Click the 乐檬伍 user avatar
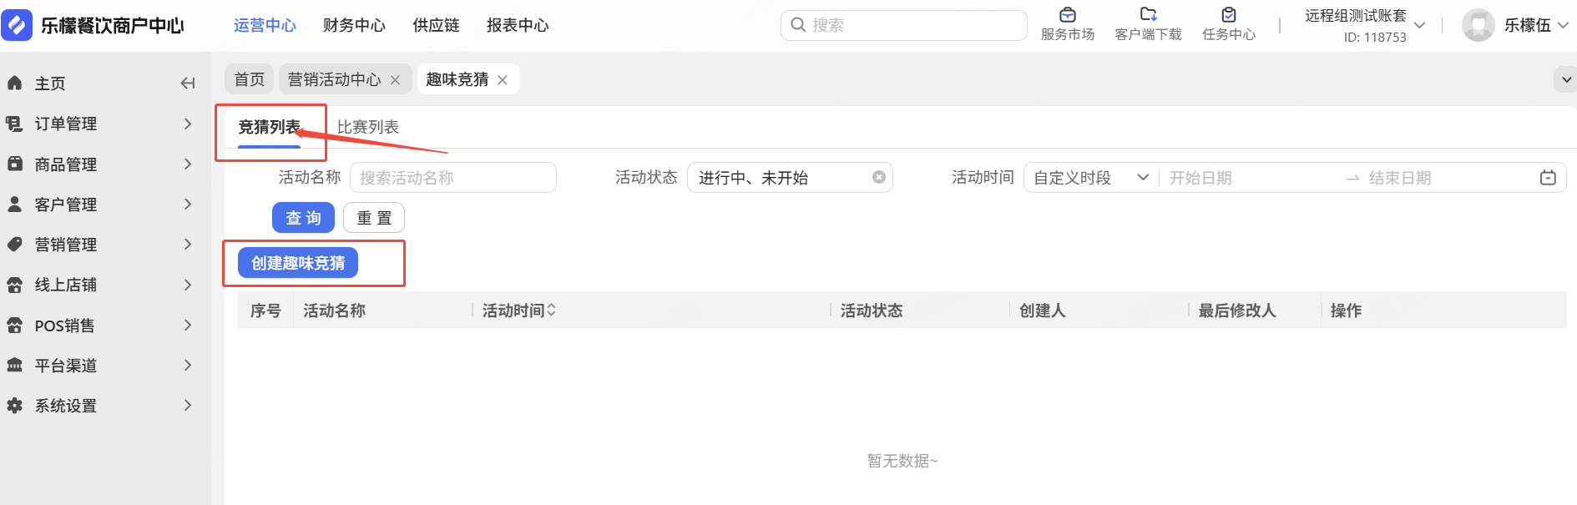This screenshot has width=1577, height=505. coord(1478,25)
